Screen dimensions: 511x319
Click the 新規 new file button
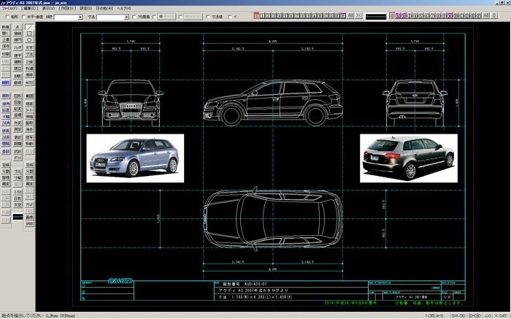point(6,27)
